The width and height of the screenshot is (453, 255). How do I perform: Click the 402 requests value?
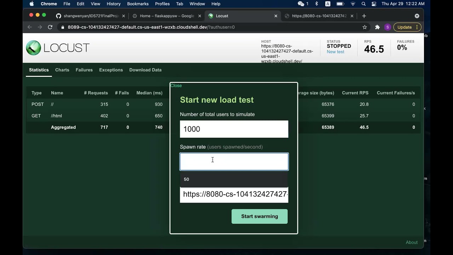click(x=104, y=116)
